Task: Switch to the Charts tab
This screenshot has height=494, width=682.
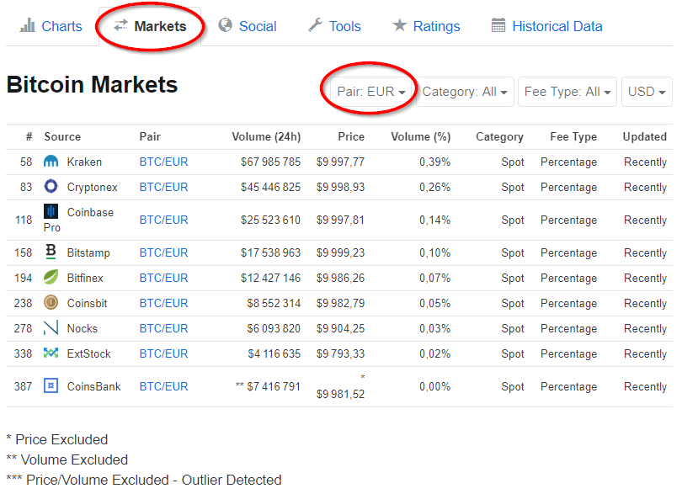Action: pos(51,26)
